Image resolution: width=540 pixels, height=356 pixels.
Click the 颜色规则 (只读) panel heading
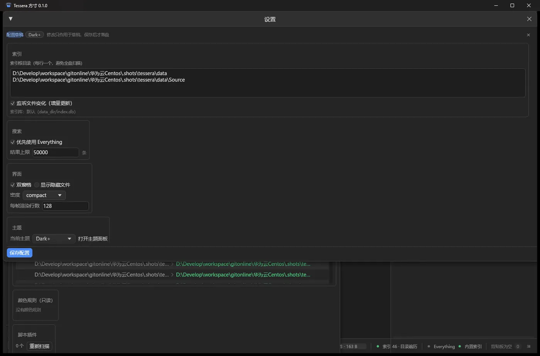click(35, 301)
